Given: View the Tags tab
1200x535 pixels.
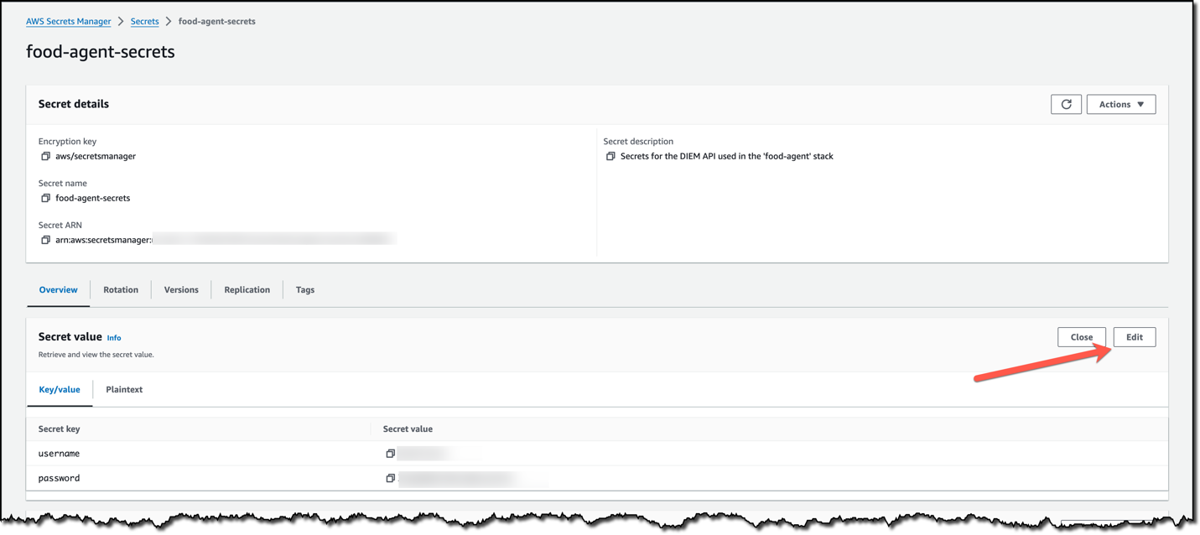Looking at the screenshot, I should coord(304,289).
